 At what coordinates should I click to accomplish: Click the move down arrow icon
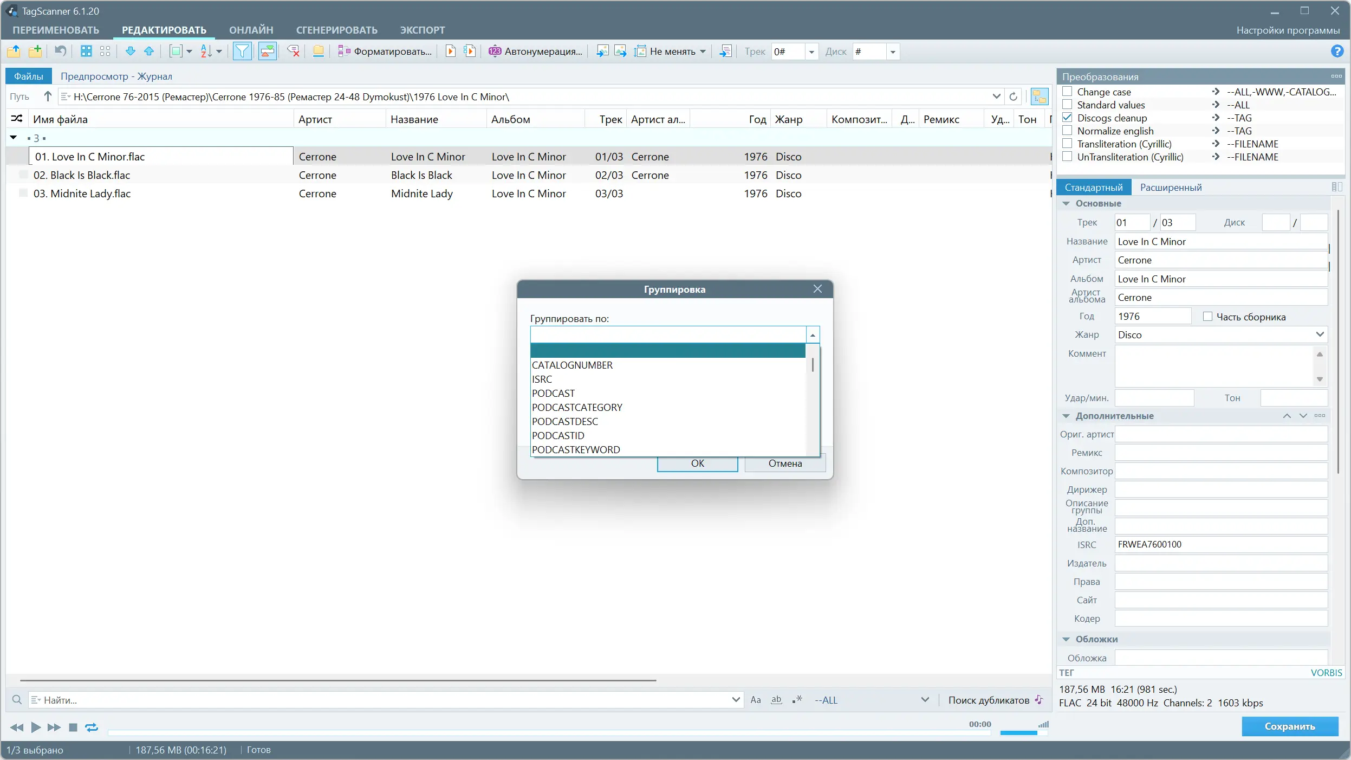click(130, 51)
